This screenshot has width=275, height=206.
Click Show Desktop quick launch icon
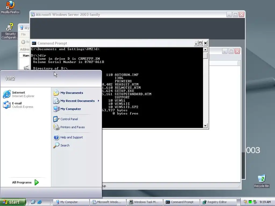point(33,202)
